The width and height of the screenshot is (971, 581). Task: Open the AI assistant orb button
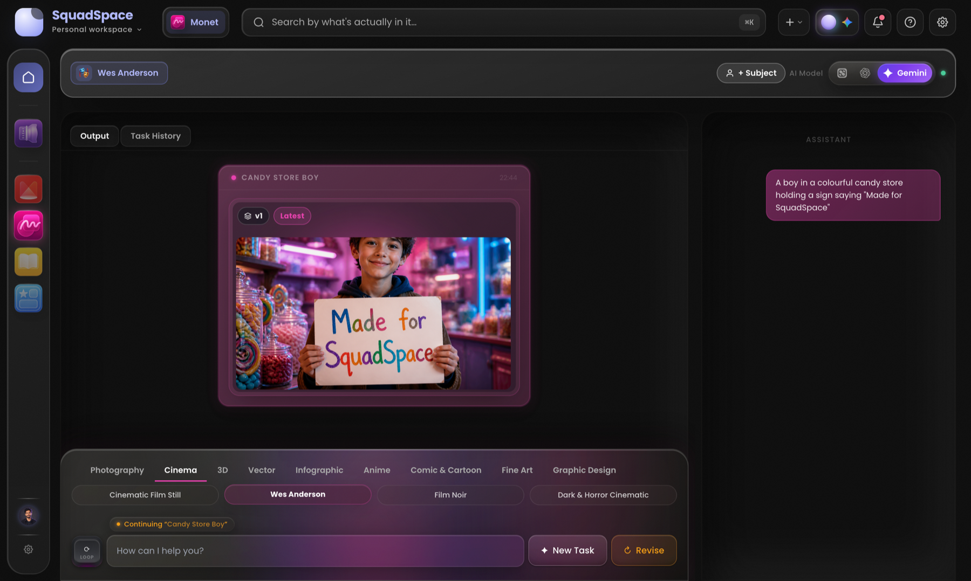pos(837,22)
